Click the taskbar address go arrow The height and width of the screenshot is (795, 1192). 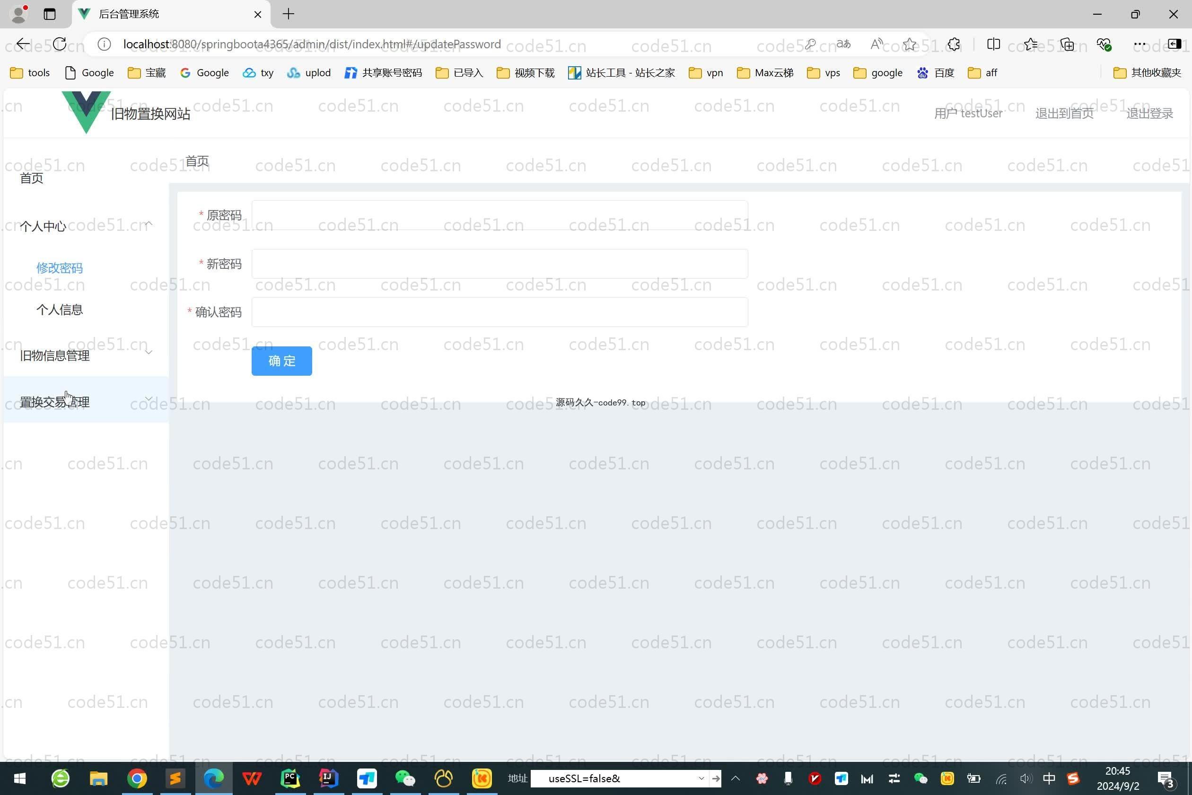(x=716, y=778)
